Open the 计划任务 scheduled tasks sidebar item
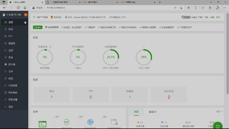 [x=14, y=86]
